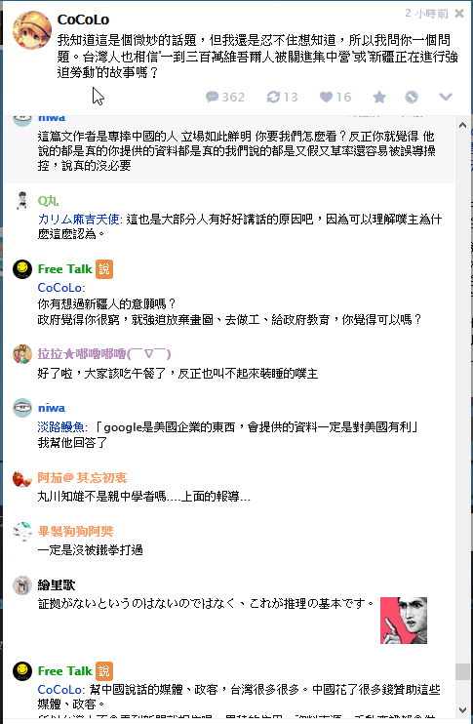The image size is (473, 724).
Task: Click the 2 小時前 timestamp
Action: 427,14
